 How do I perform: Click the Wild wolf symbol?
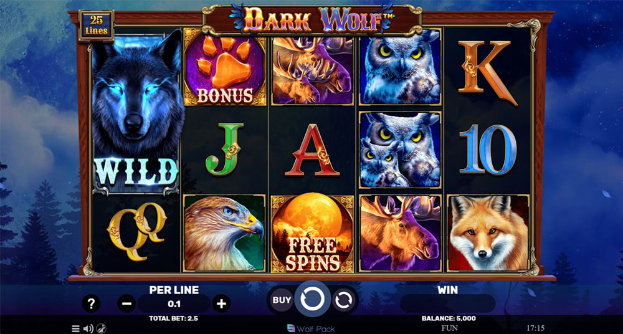[136, 114]
